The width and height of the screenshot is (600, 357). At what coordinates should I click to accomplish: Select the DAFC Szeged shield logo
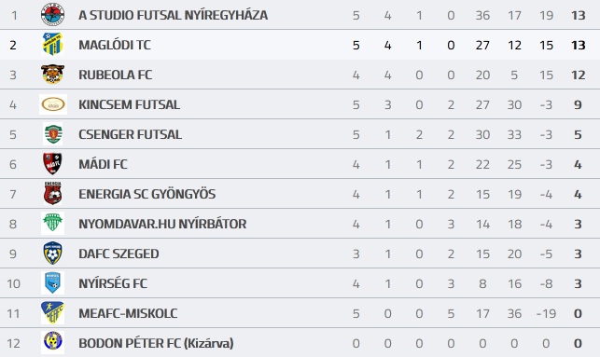pyautogui.click(x=53, y=253)
